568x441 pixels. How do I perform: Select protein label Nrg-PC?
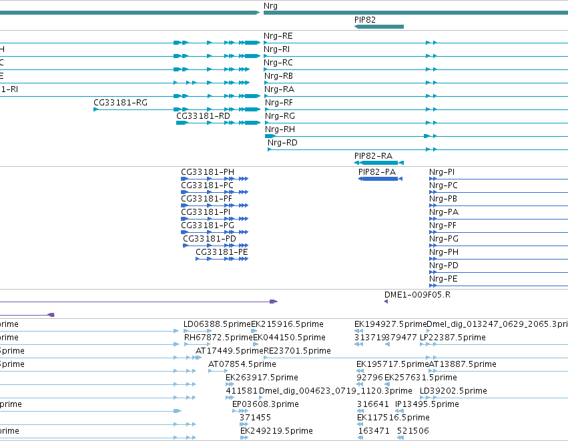(443, 185)
